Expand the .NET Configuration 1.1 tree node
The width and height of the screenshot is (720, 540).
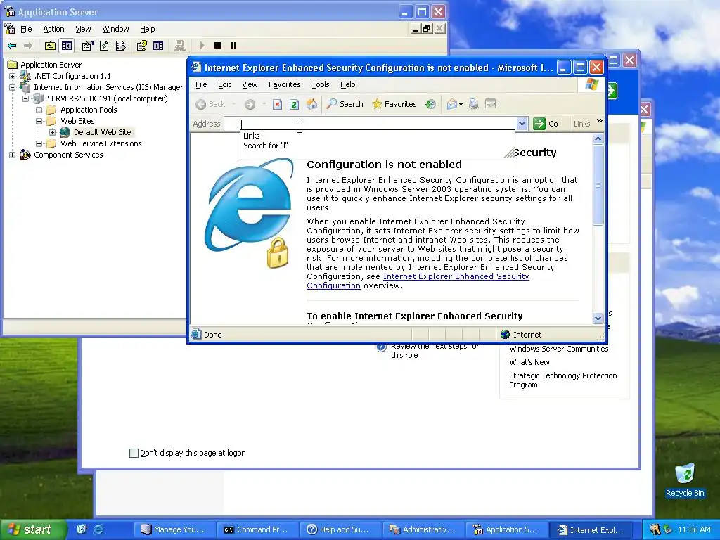[13, 76]
